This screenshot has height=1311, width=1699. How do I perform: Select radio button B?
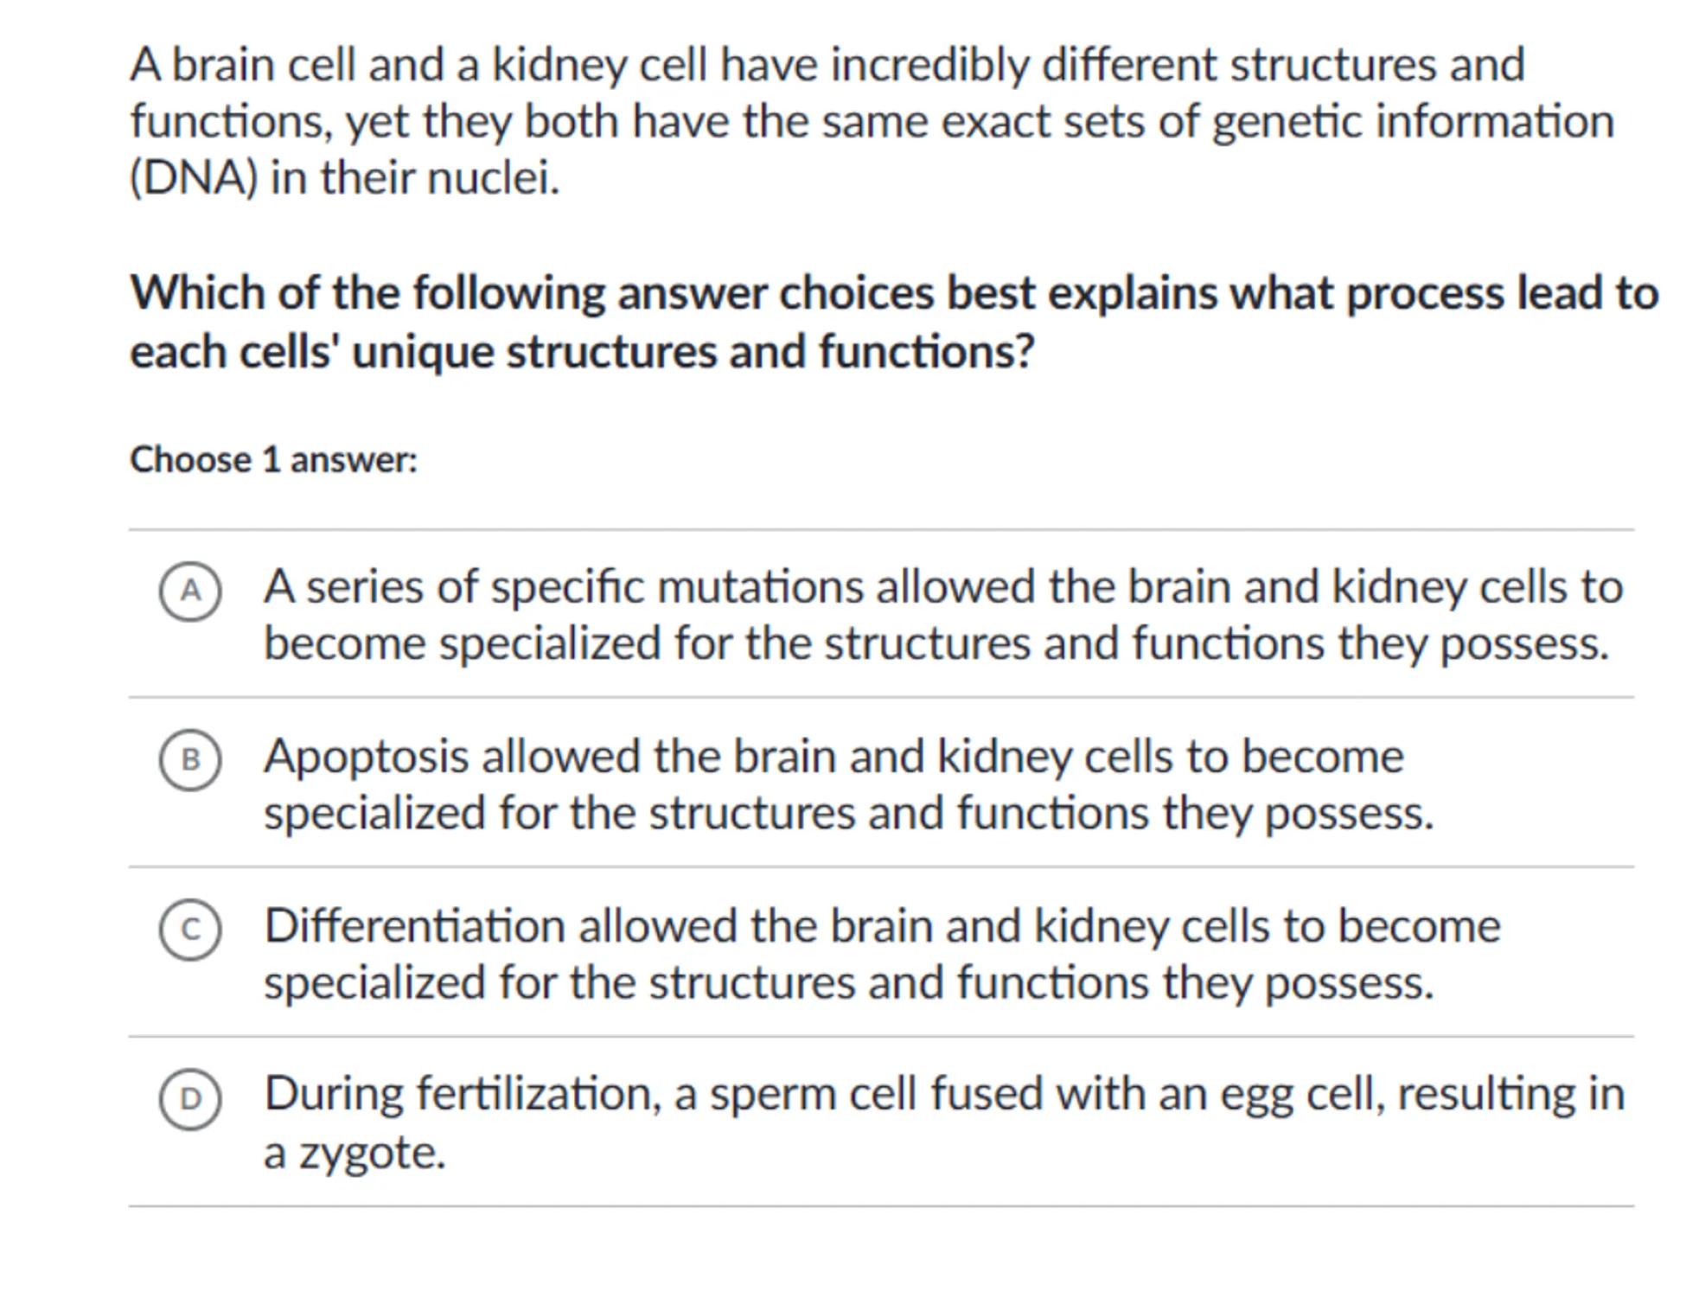coord(190,760)
